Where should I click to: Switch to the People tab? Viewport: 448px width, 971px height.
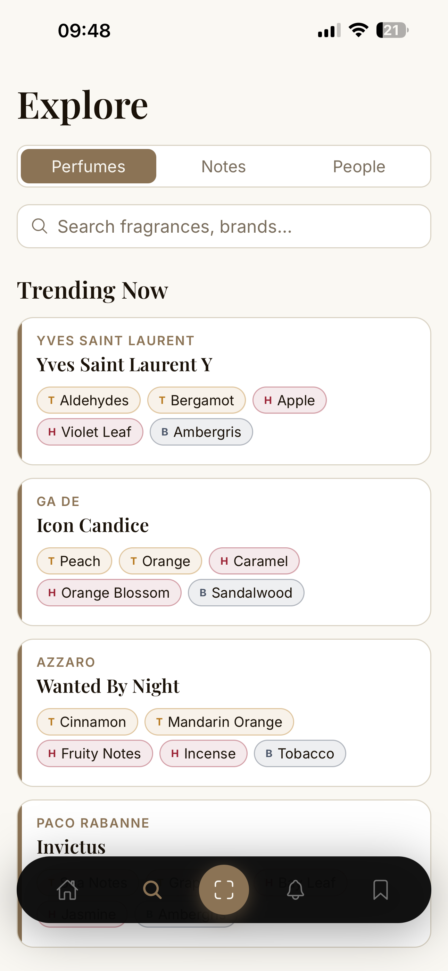point(359,166)
